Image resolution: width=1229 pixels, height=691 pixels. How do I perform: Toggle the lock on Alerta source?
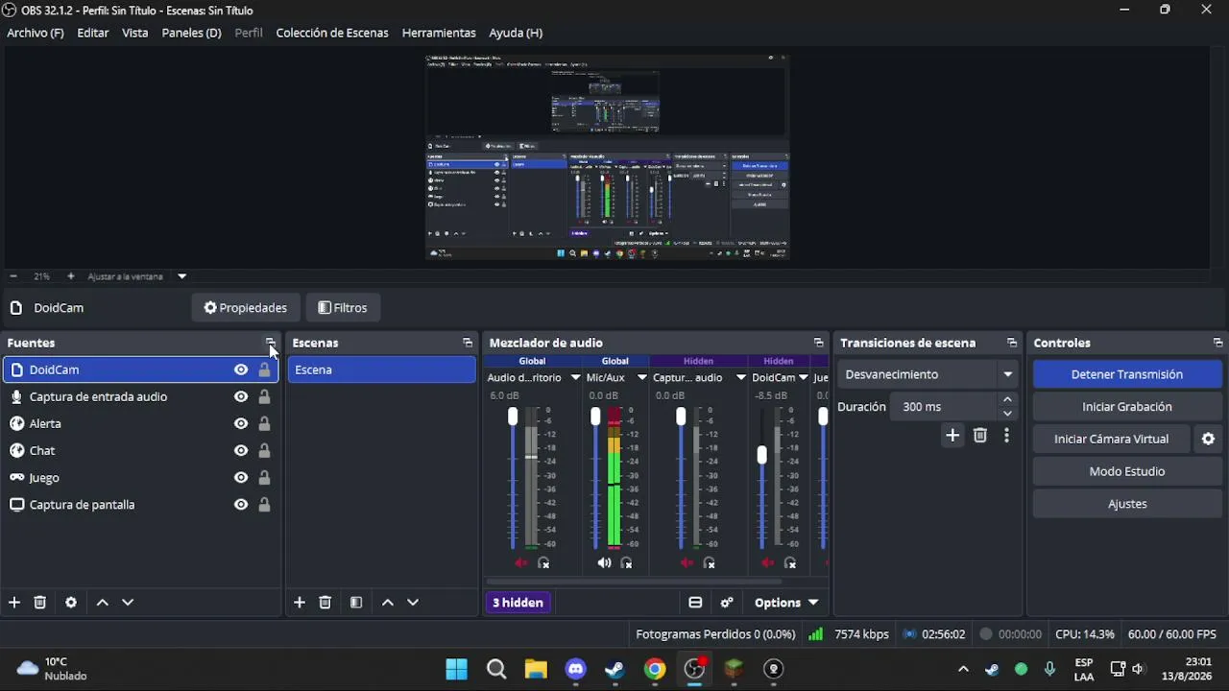coord(264,423)
